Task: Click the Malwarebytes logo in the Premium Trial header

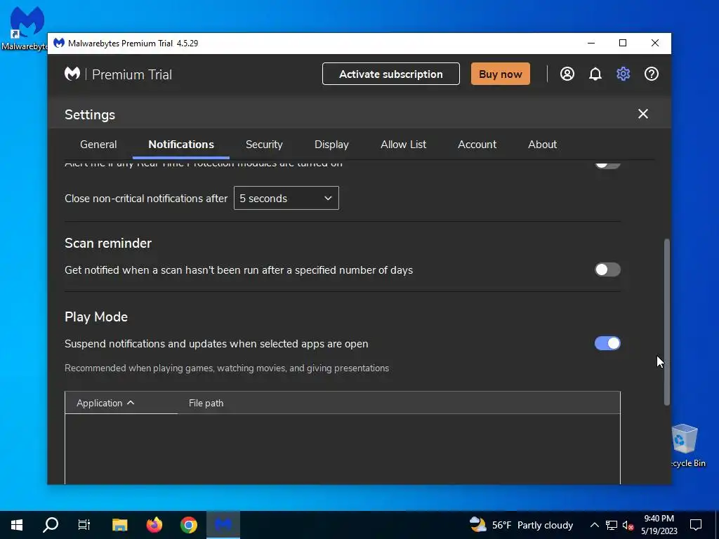Action: (x=72, y=74)
